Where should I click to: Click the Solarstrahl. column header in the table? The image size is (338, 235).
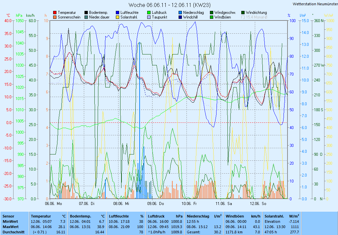tap(275, 216)
